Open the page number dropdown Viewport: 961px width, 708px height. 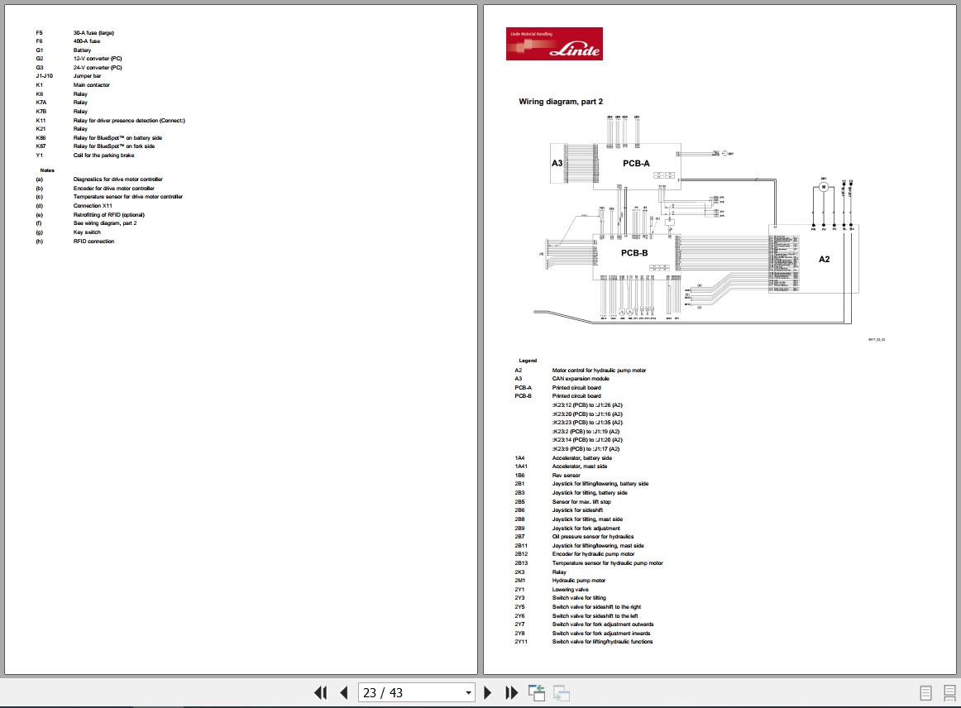pyautogui.click(x=468, y=692)
